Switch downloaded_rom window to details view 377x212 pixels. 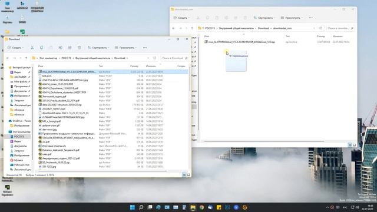[x=350, y=145]
